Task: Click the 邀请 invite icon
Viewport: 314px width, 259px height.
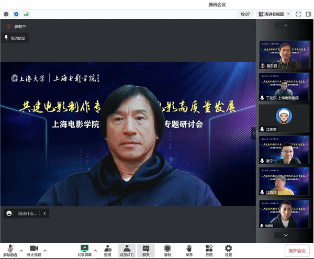Action: (x=107, y=247)
